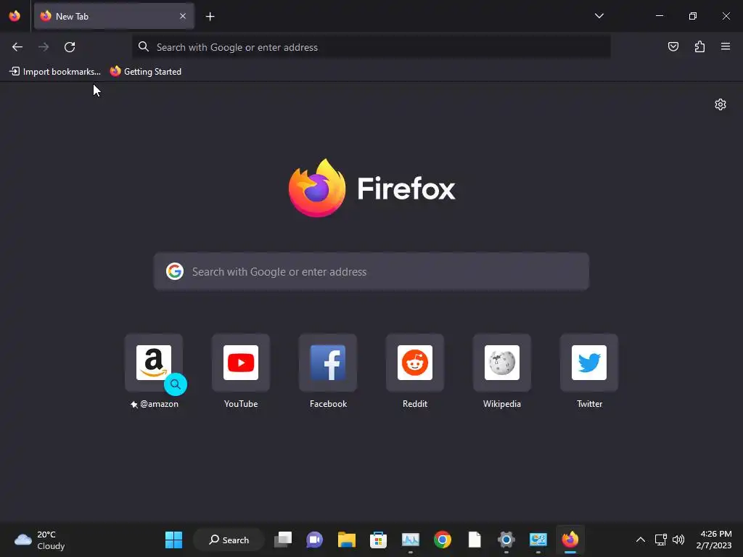The image size is (743, 557).
Task: Open clock showing 4:26 PM
Action: tap(714, 540)
